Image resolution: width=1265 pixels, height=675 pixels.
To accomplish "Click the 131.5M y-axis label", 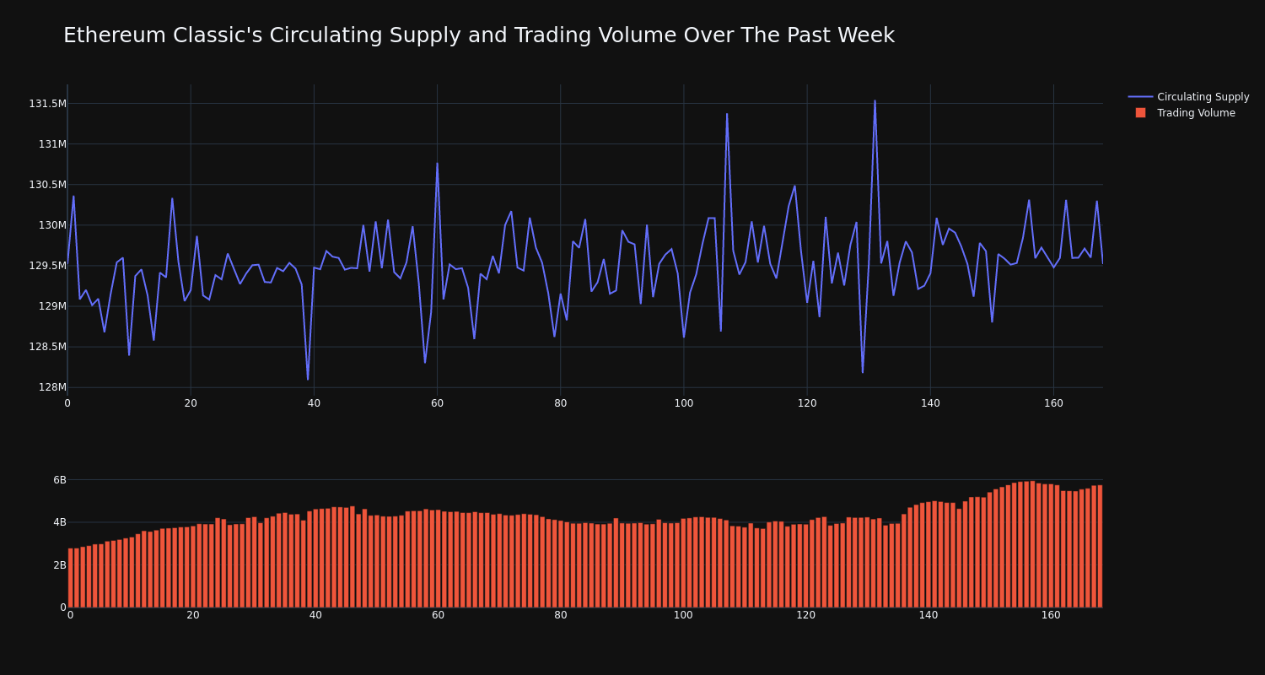I will coord(47,104).
